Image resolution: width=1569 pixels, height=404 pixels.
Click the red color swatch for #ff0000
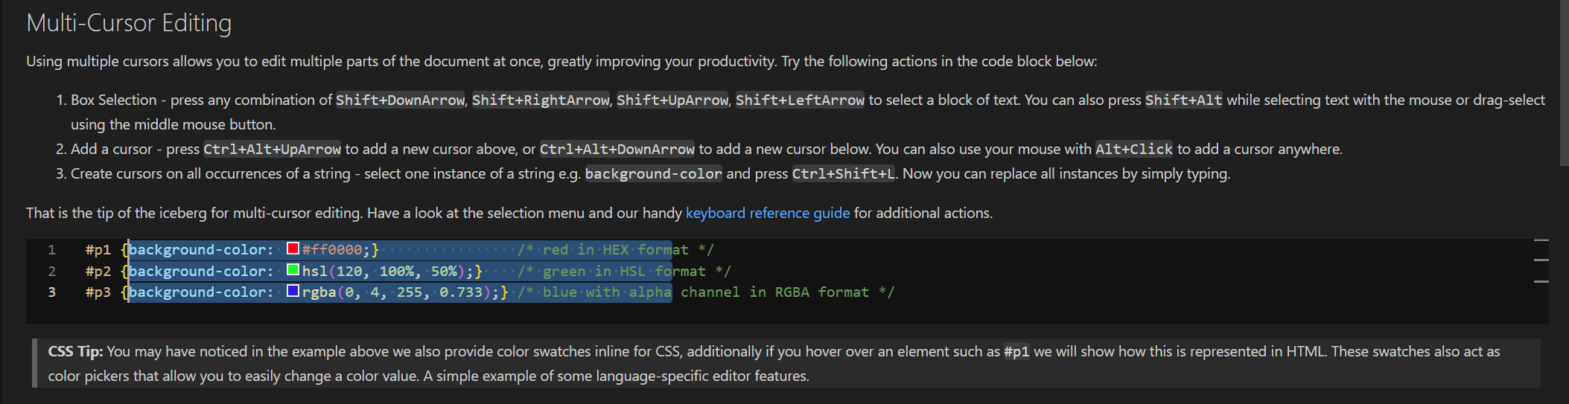pos(293,249)
